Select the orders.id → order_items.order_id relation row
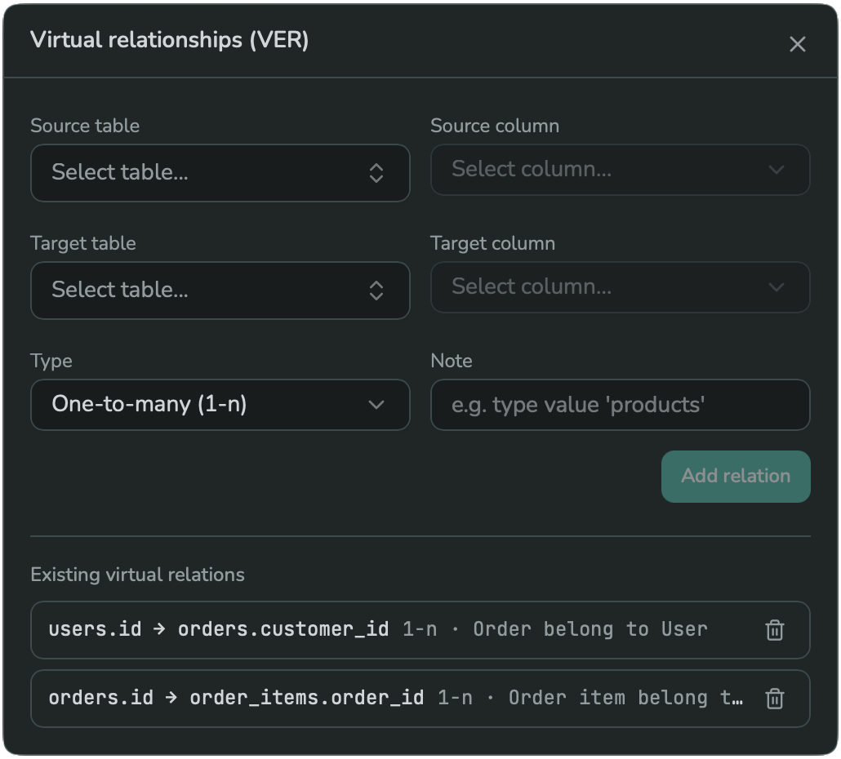This screenshot has height=759, width=841. (420, 699)
